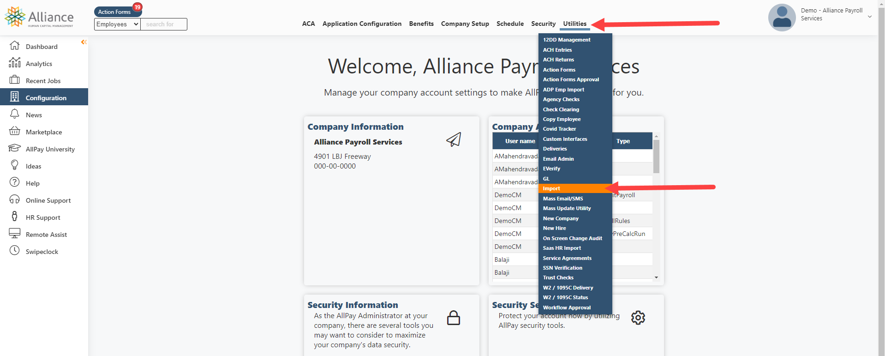Open the Ideas lightbulb icon
The width and height of the screenshot is (885, 356).
pos(15,165)
